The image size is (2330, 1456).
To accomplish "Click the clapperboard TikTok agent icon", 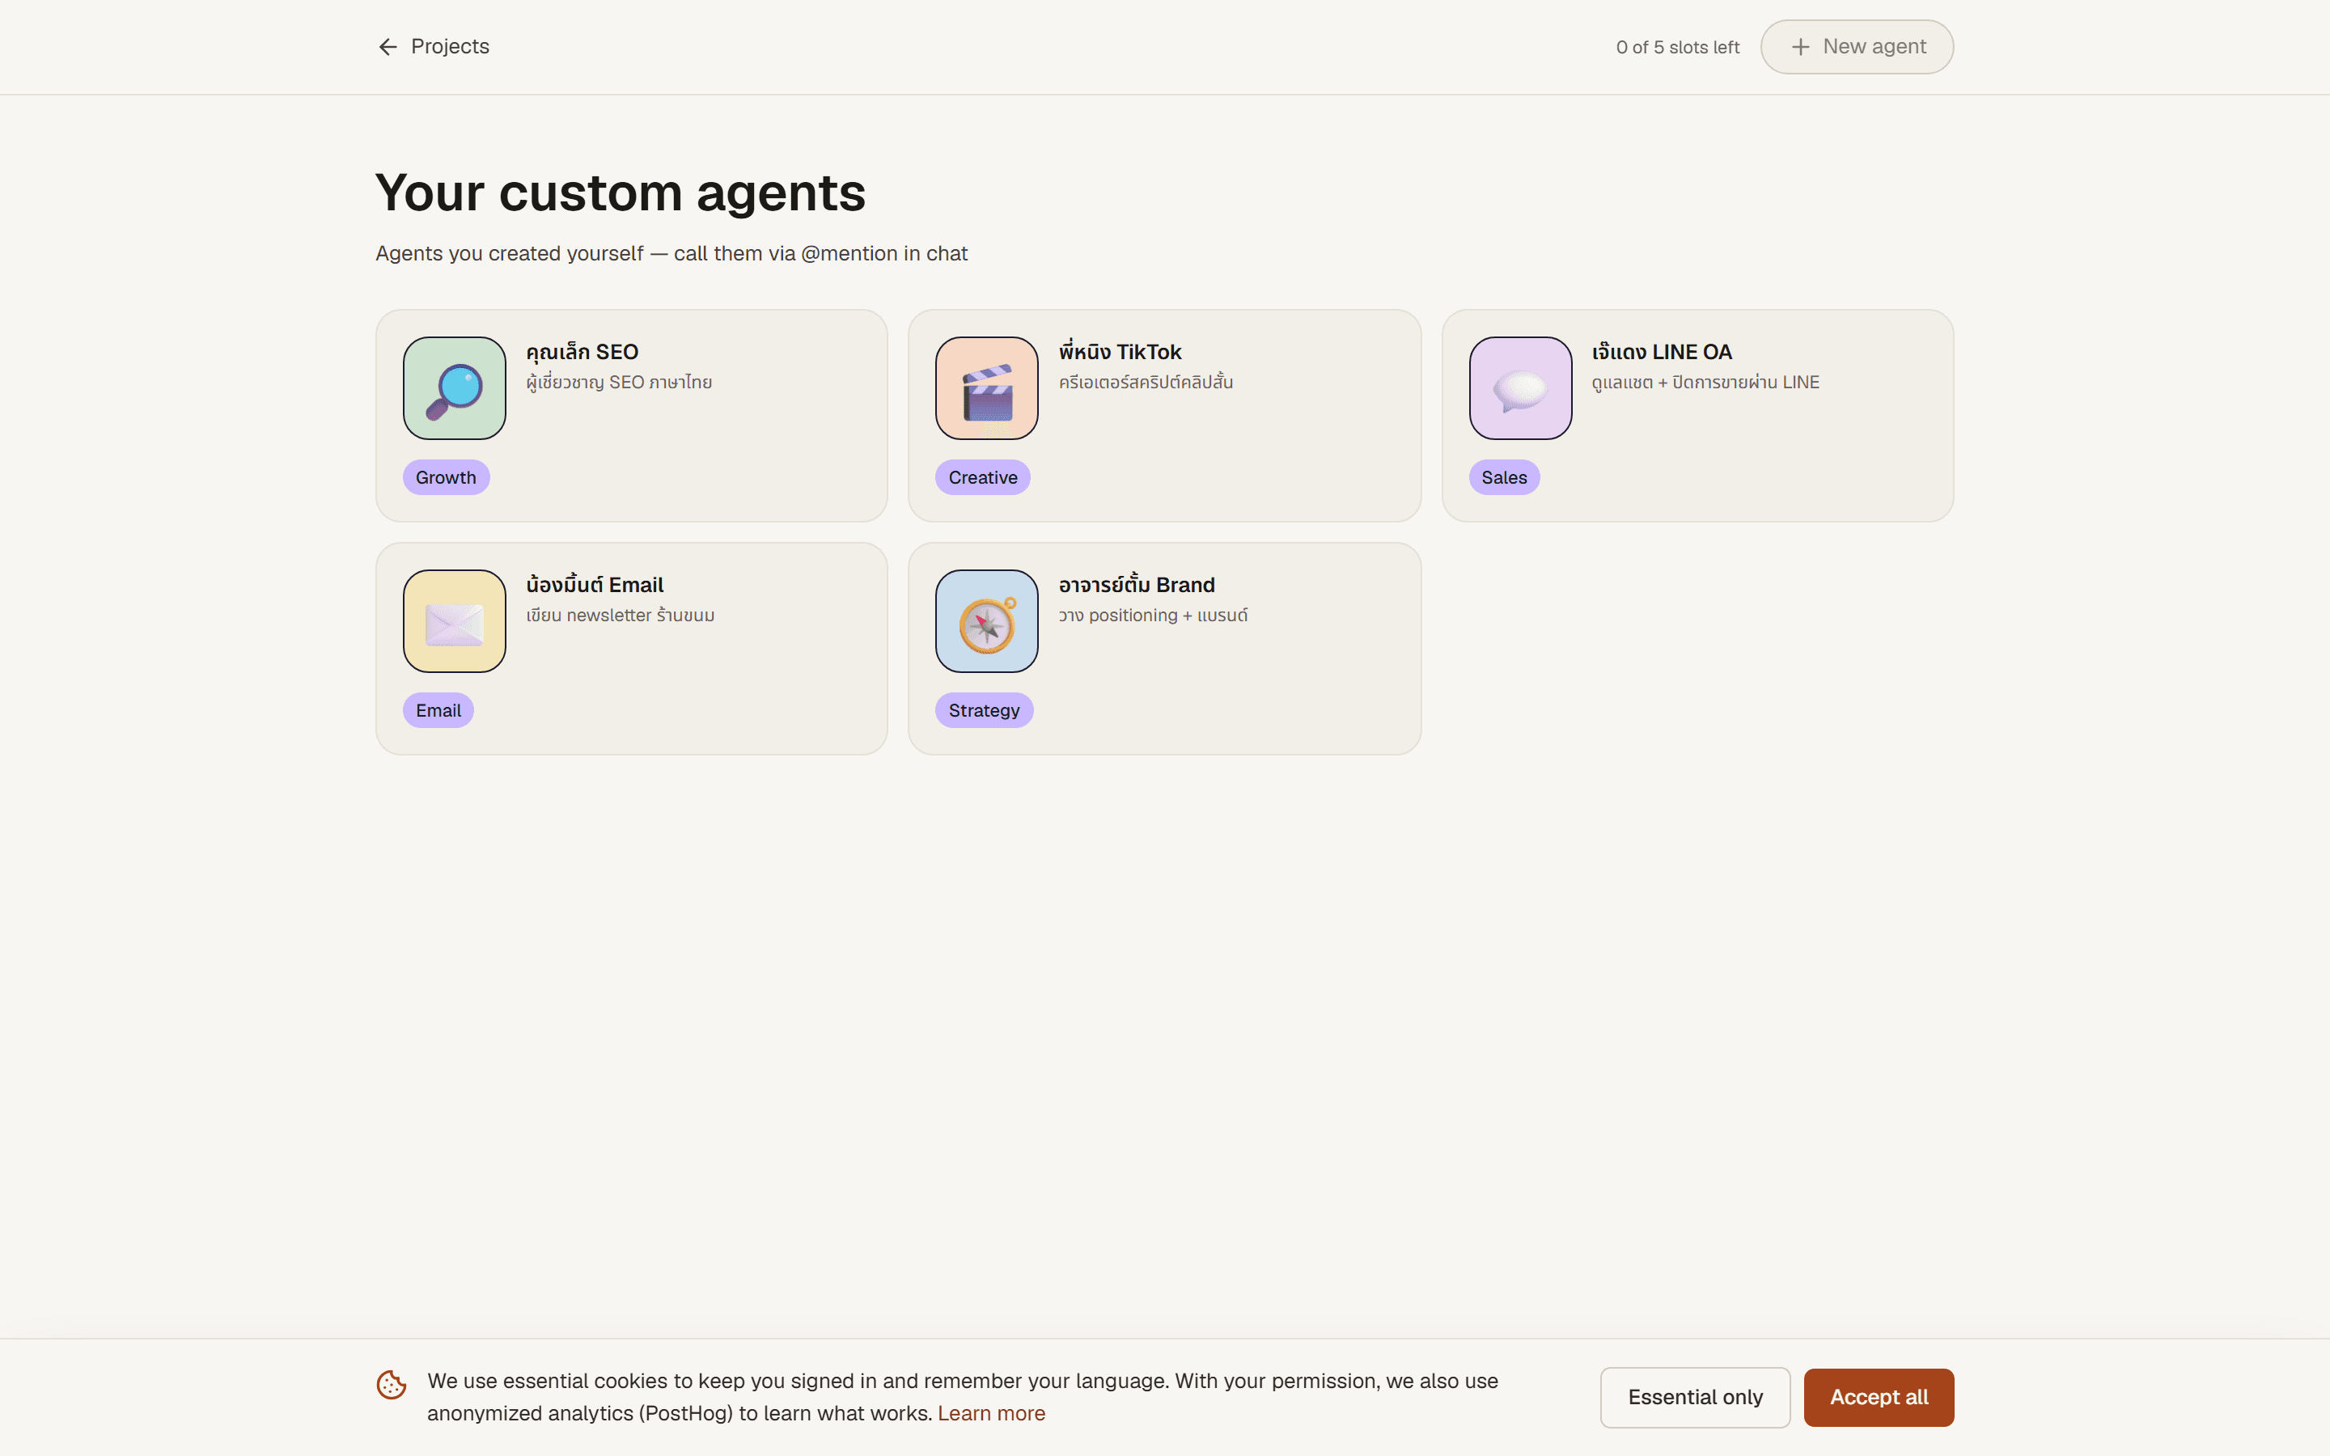I will (987, 388).
